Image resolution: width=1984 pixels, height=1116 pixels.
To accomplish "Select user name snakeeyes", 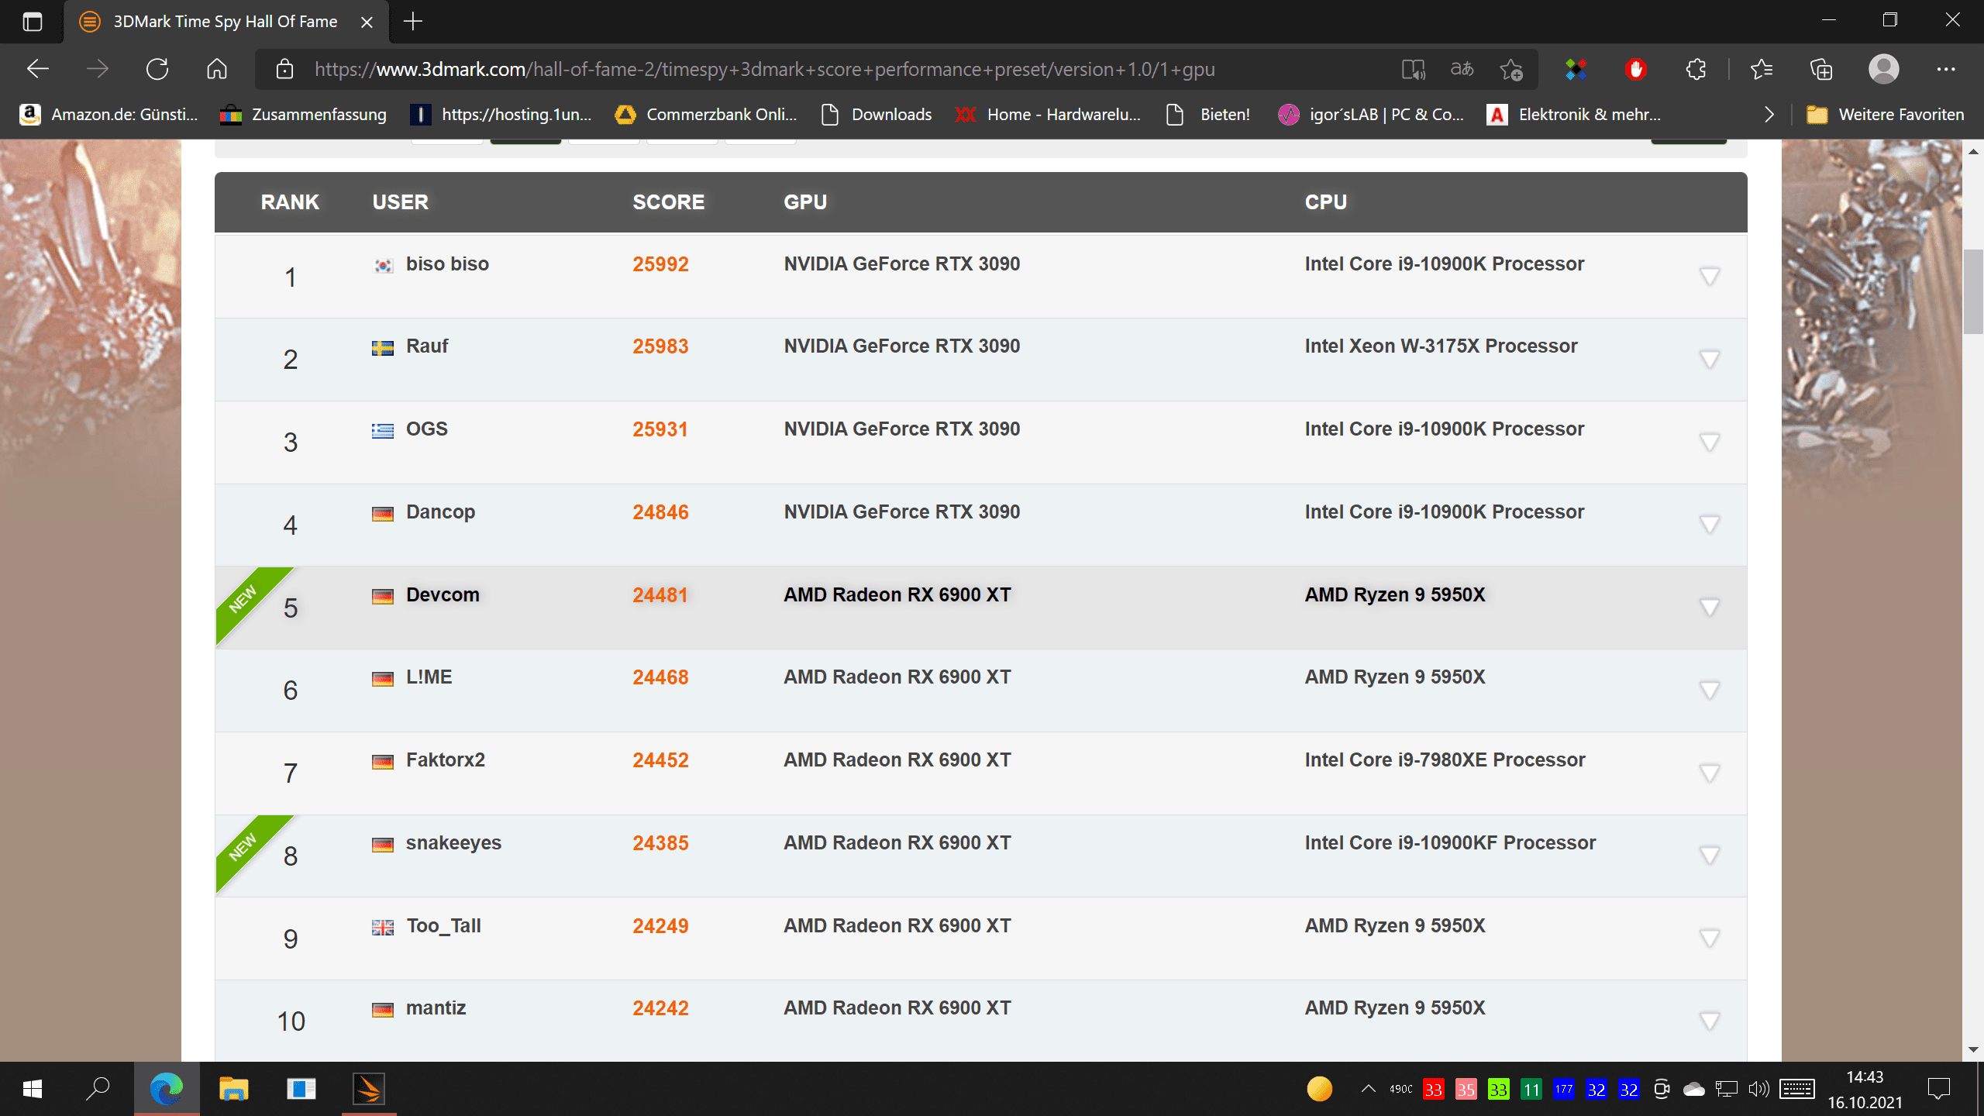I will (453, 842).
